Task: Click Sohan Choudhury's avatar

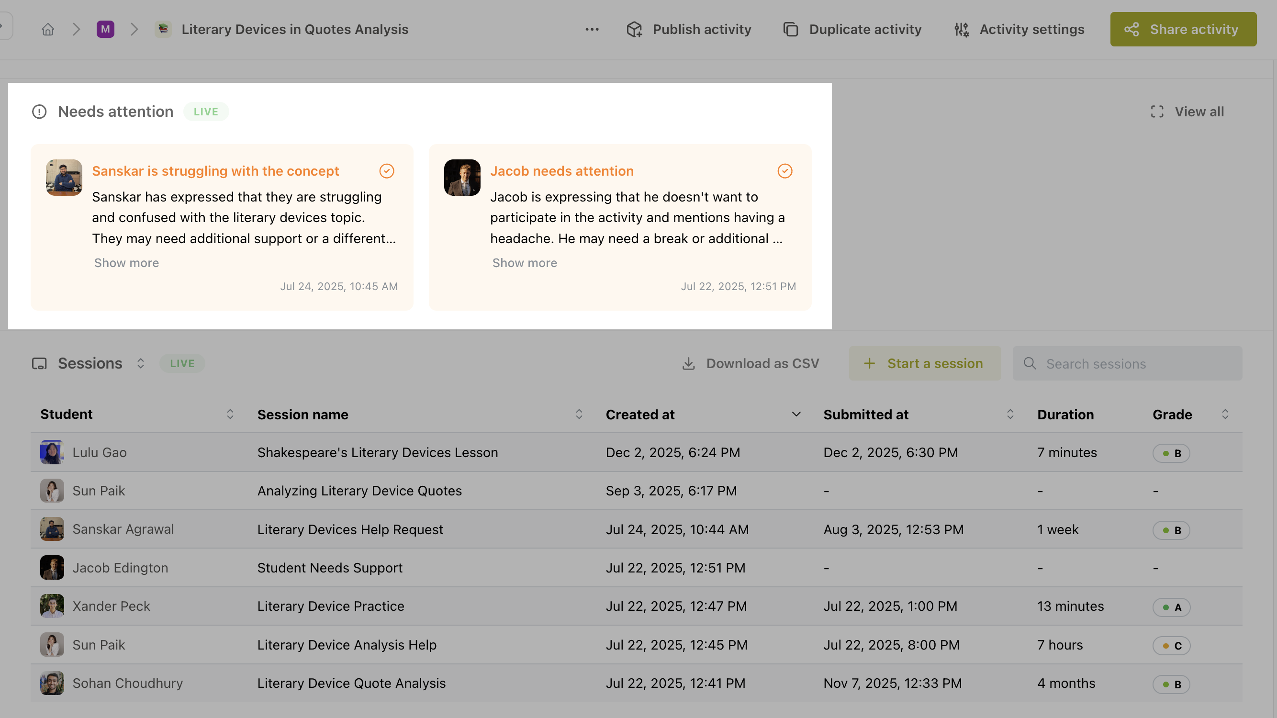Action: tap(52, 683)
